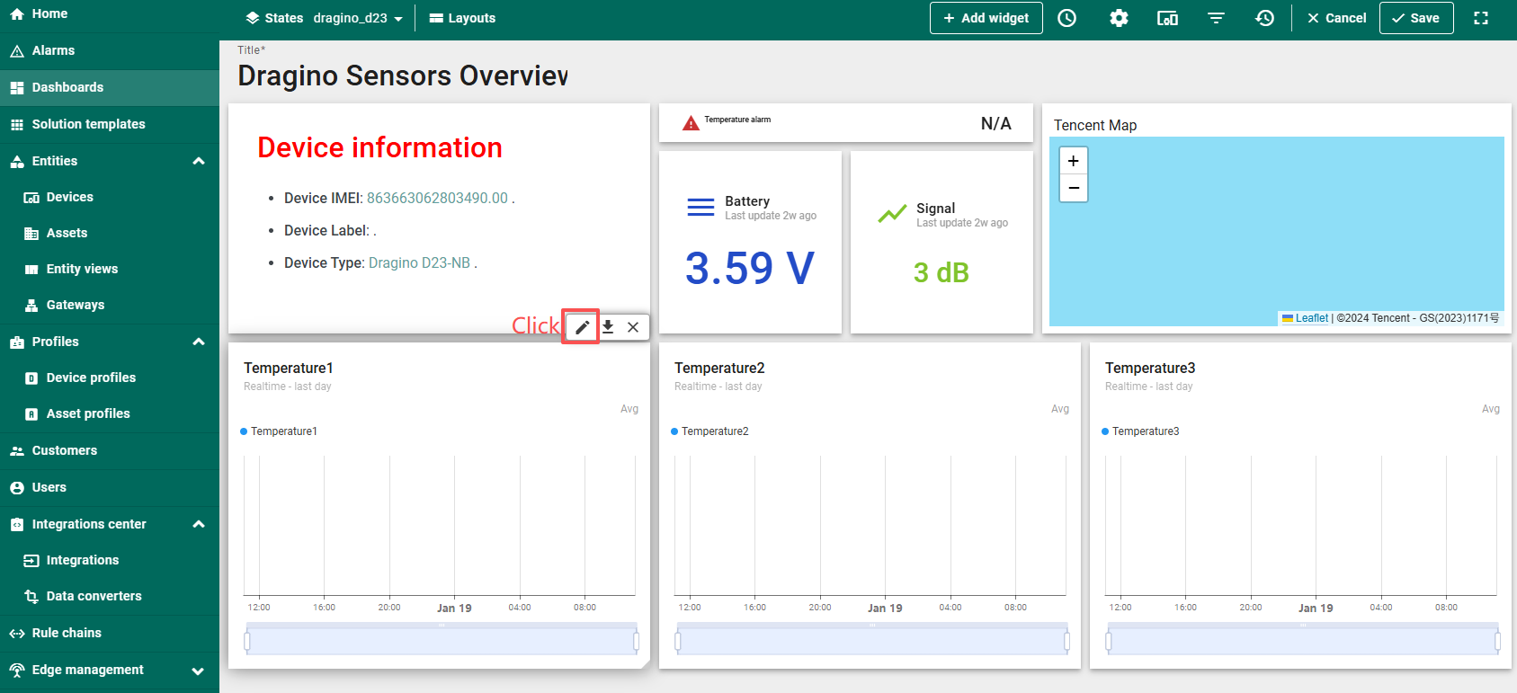Open the version history icon
The height and width of the screenshot is (693, 1517).
(x=1264, y=18)
